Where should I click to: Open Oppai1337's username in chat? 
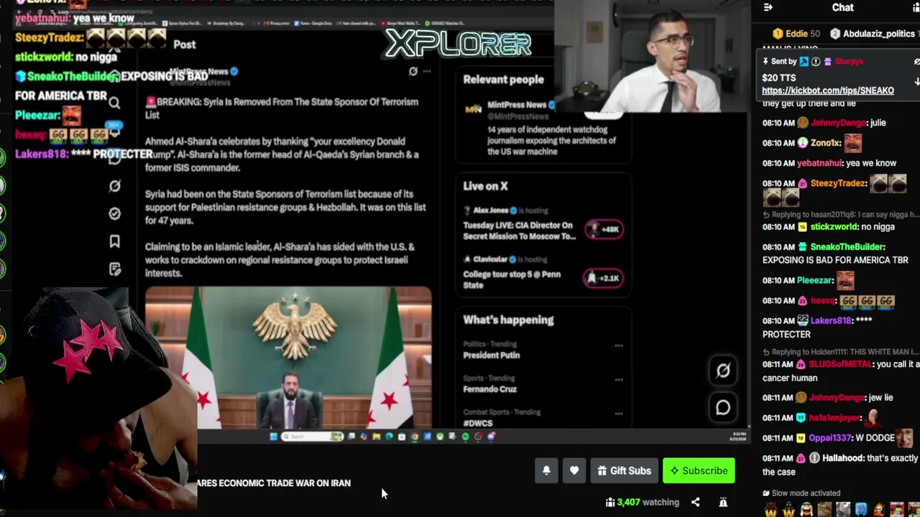pyautogui.click(x=832, y=437)
